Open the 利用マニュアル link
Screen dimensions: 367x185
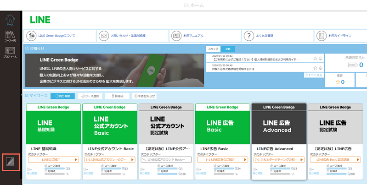click(193, 36)
